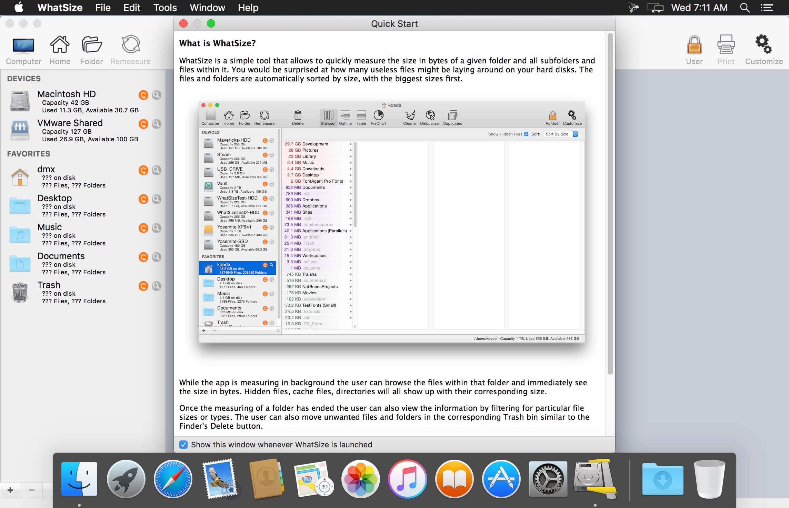Select the Desktop favorite row
Viewport: 789px width, 508px height.
(x=83, y=205)
